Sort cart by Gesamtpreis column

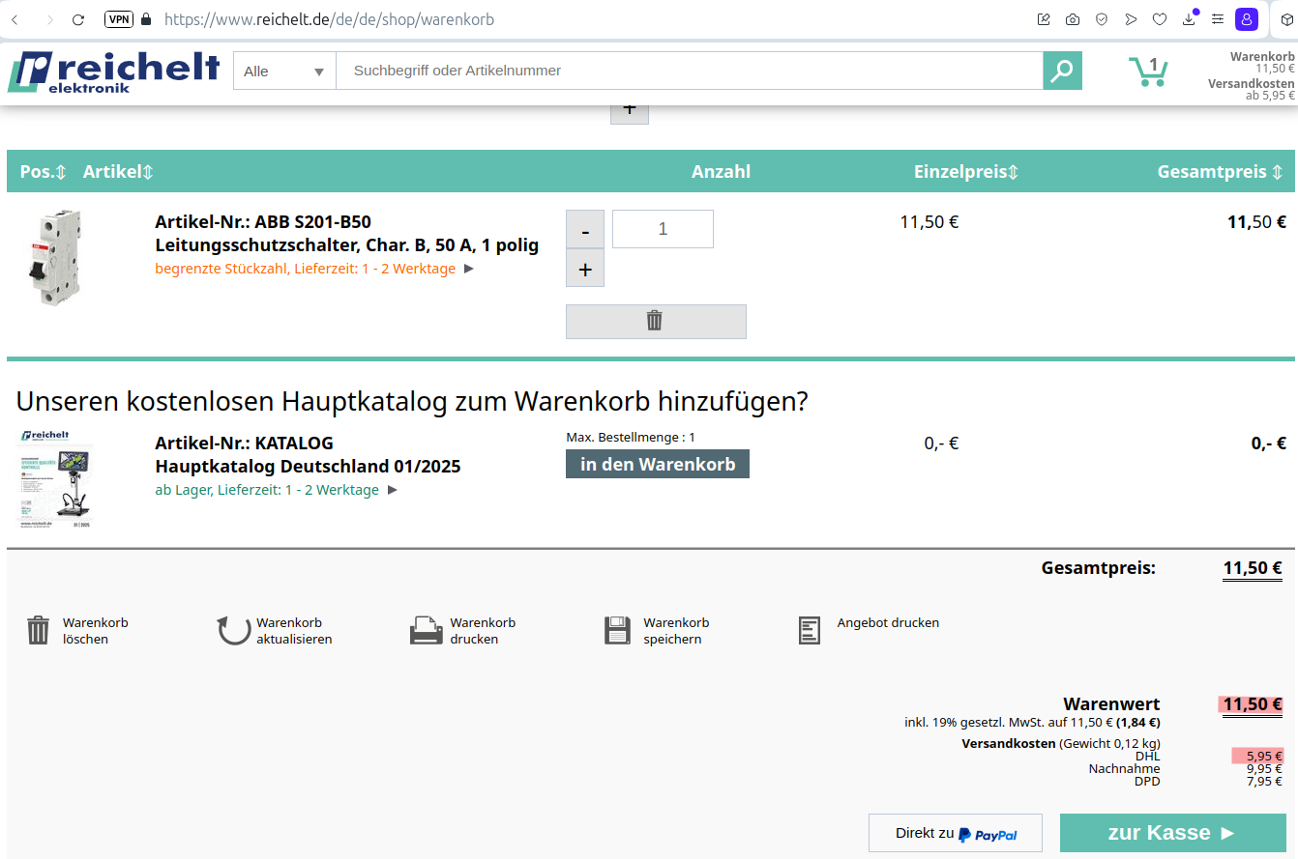click(1220, 172)
